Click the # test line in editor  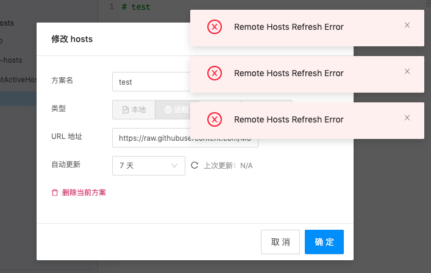(x=137, y=7)
